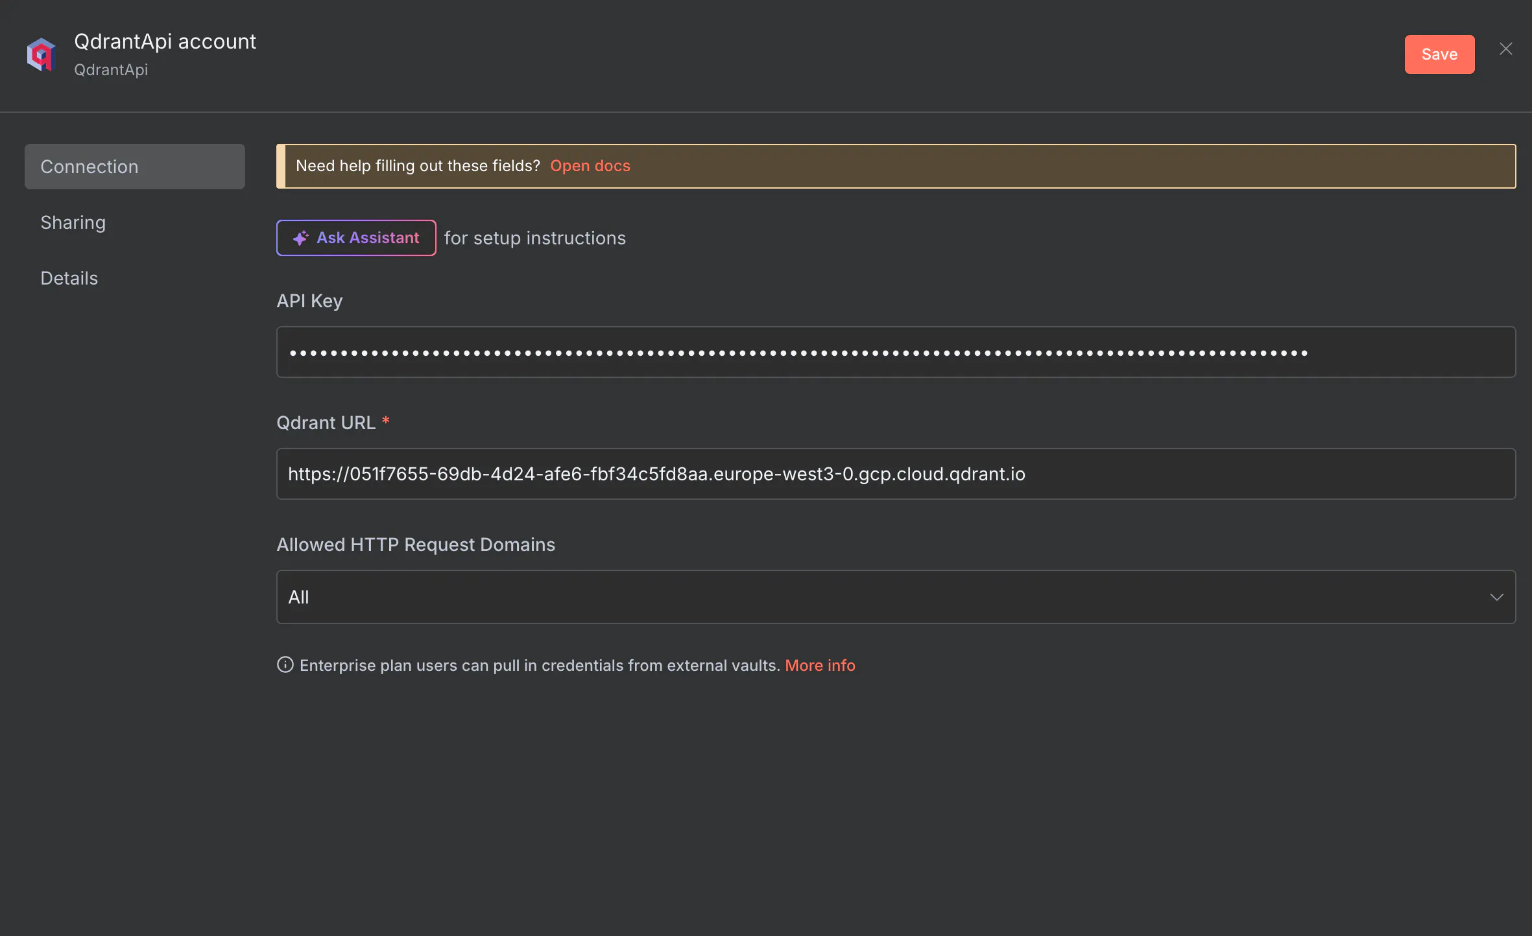The image size is (1532, 936).
Task: Focus the API Key password field
Action: 896,352
